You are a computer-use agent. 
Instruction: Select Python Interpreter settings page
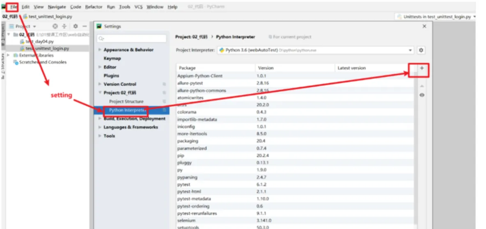click(131, 110)
